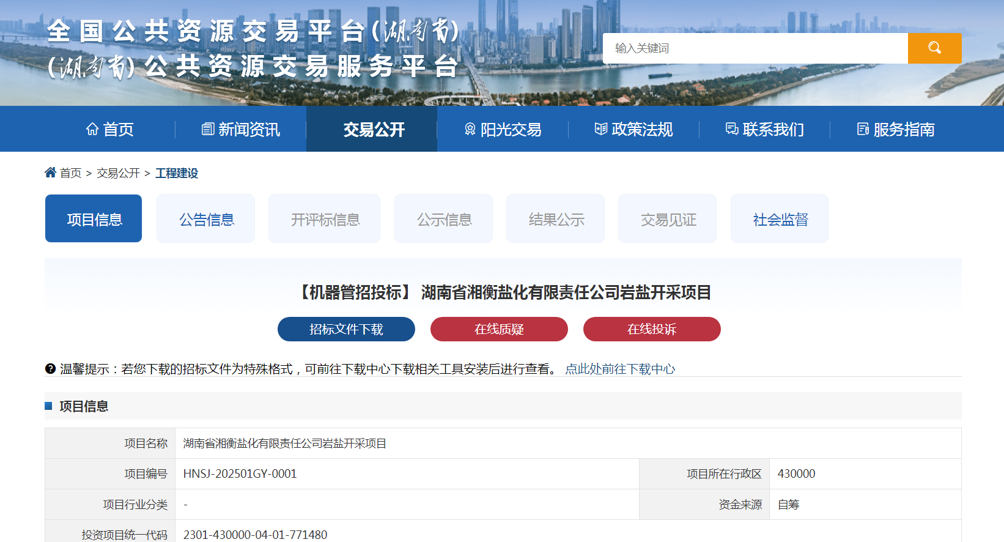Switch to the 公示信息 tab
1004x542 pixels.
444,218
